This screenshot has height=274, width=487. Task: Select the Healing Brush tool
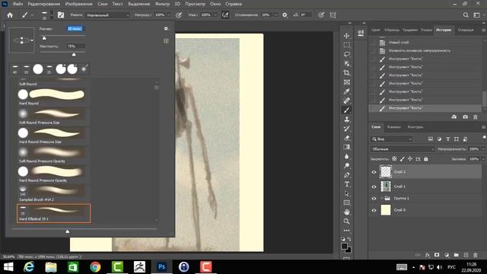347,100
